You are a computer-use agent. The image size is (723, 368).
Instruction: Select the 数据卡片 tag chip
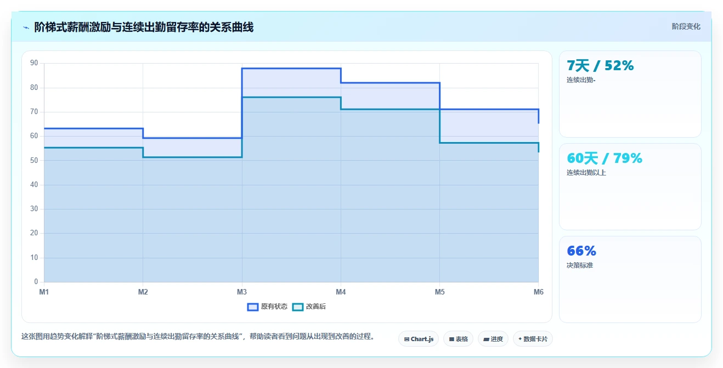(533, 339)
